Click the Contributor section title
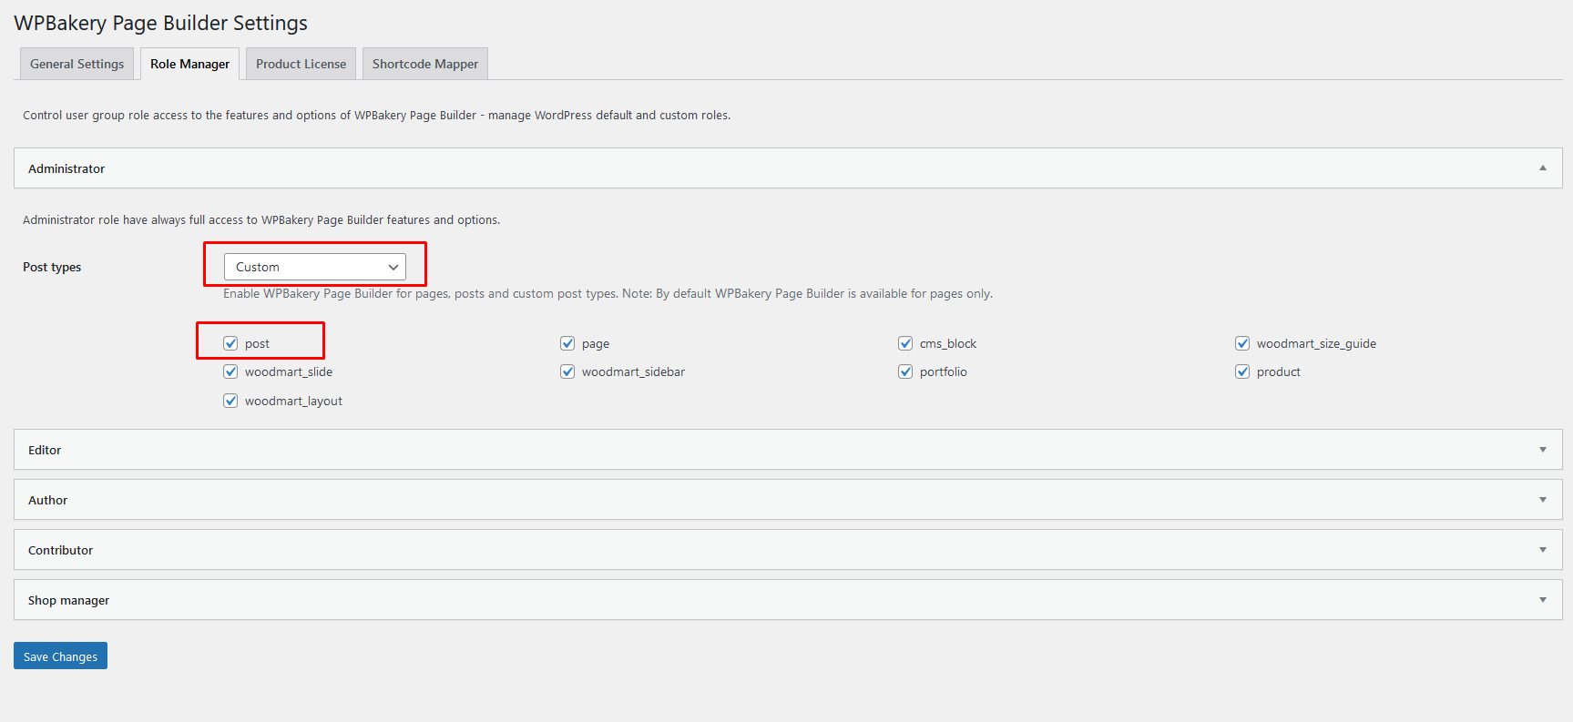 click(60, 550)
